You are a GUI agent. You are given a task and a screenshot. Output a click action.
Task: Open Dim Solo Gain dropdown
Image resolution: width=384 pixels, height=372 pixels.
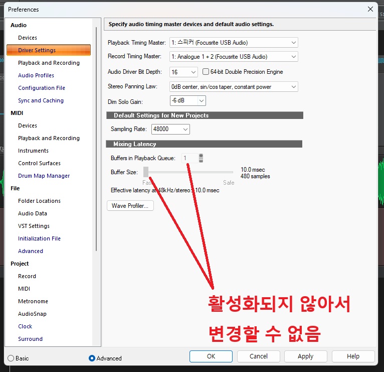point(187,100)
